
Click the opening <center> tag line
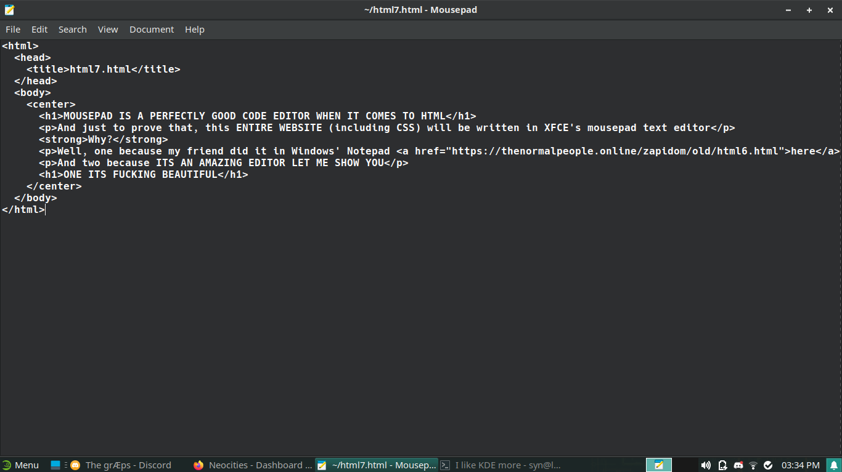click(x=51, y=104)
